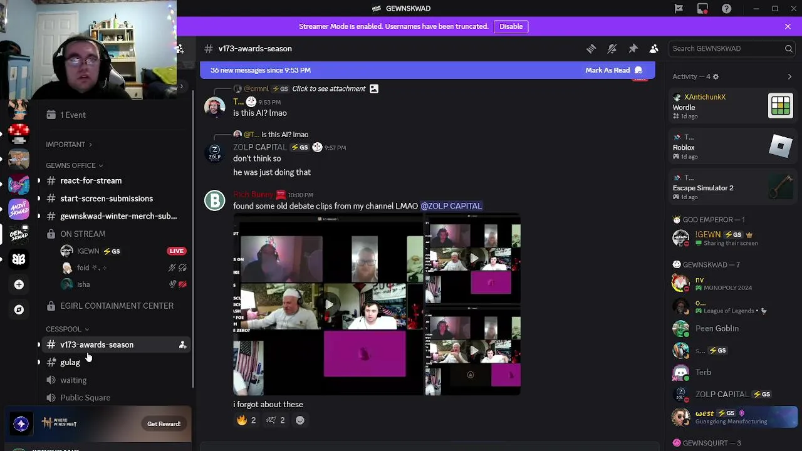The image size is (802, 451).
Task: Open Escape Simulator 2 activity card
Action: point(733,187)
